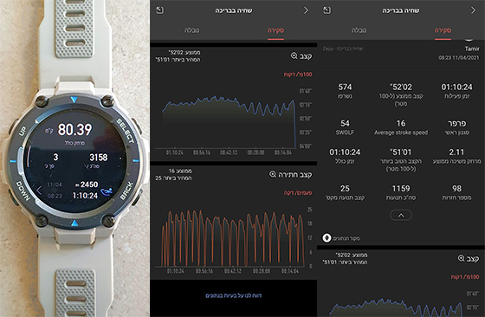Image resolution: width=485 pixels, height=317 pixels.
Task: Tap the back arrow on the watch display
Action: tap(39, 190)
